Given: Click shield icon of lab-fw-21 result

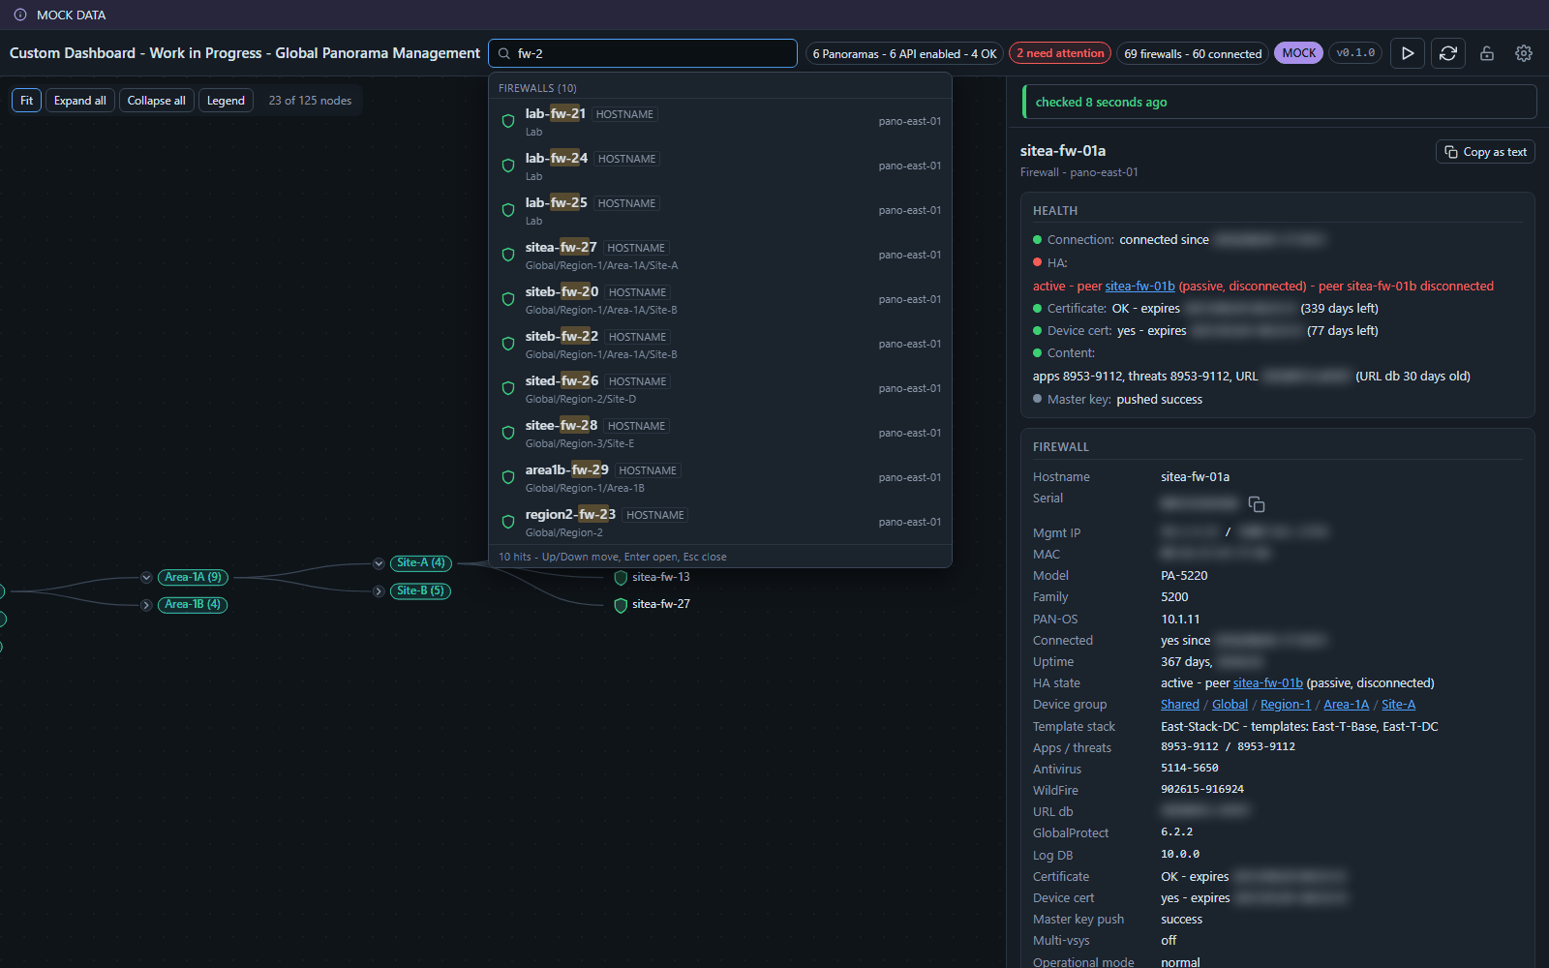Looking at the screenshot, I should point(508,121).
